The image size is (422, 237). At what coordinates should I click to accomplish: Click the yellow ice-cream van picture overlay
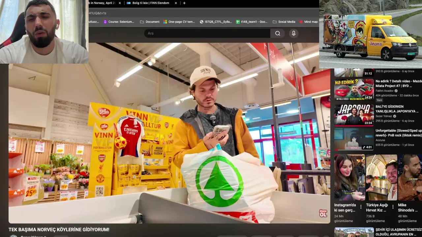(x=371, y=34)
